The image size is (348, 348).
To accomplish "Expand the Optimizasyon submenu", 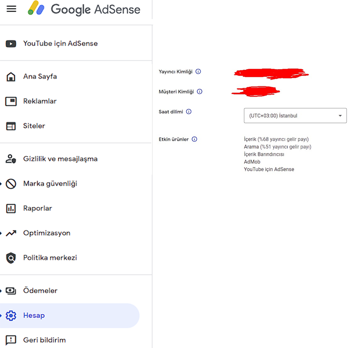I will 1,233.
